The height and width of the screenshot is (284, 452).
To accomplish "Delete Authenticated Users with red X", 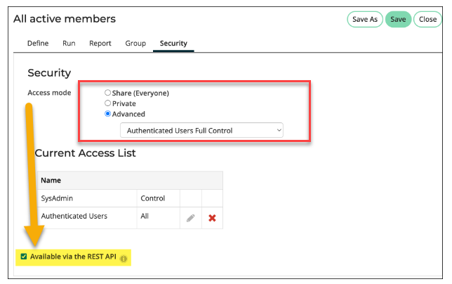I will point(212,218).
